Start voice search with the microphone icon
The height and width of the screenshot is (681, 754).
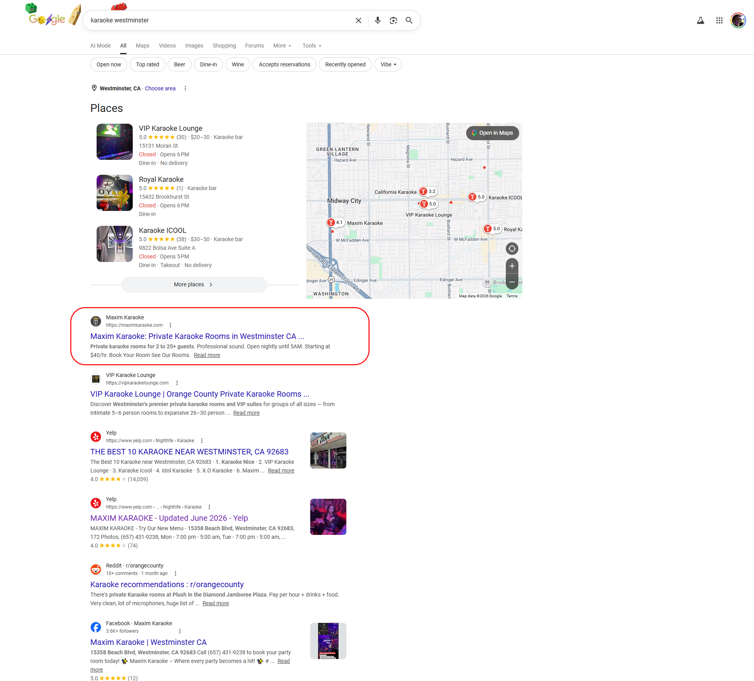377,20
